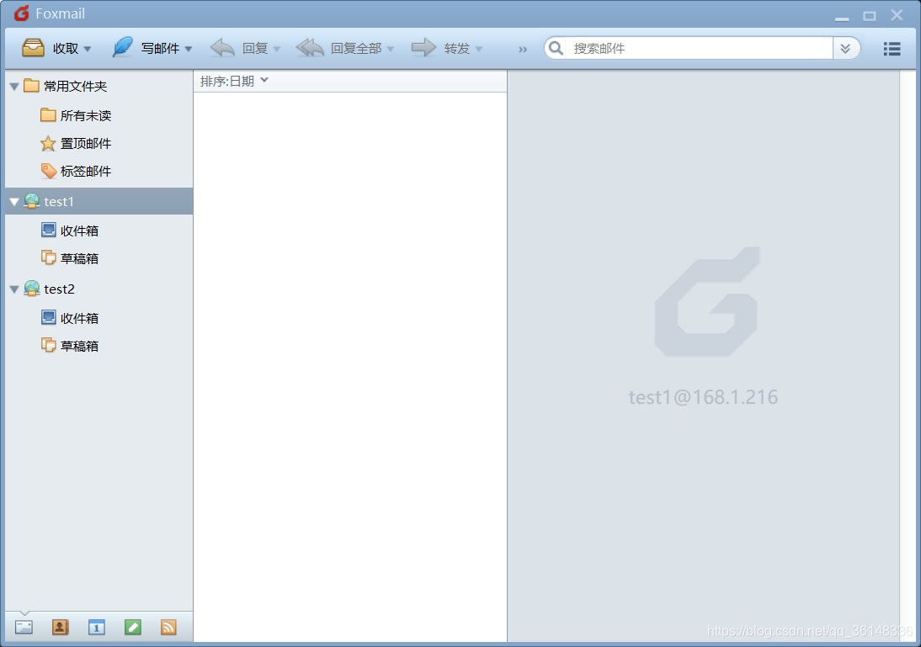The width and height of the screenshot is (921, 647).
Task: Click the 收取 receive mail icon
Action: click(33, 48)
